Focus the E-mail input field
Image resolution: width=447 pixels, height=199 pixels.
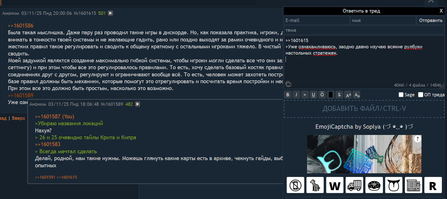pyautogui.click(x=317, y=21)
